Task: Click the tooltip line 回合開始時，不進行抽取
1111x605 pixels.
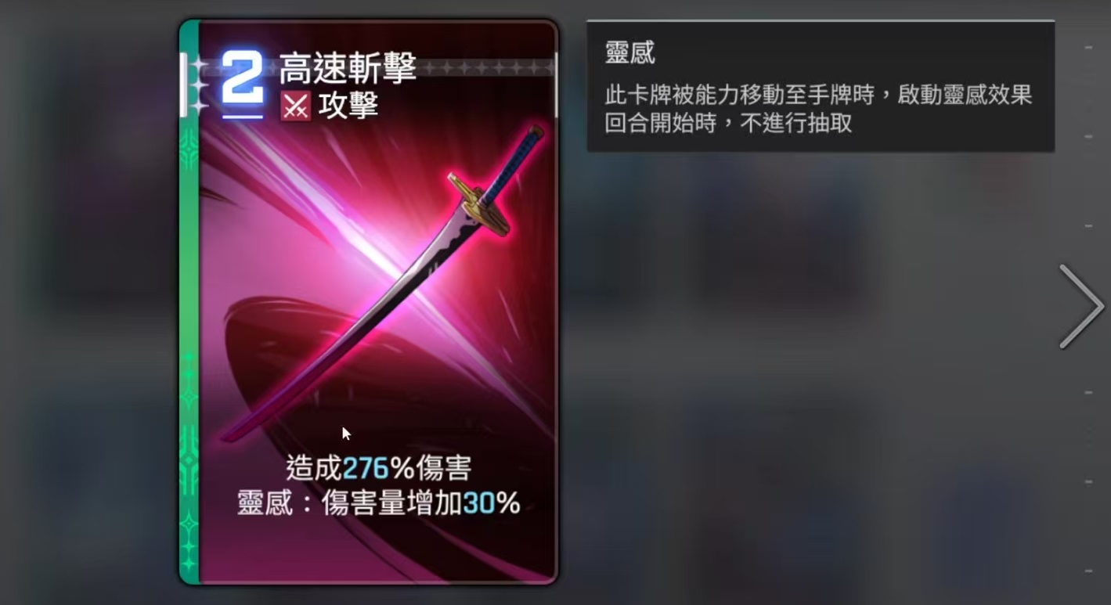Action: coord(728,123)
